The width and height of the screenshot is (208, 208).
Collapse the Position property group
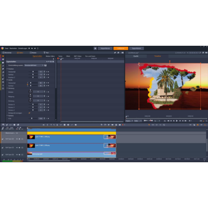[7, 69]
